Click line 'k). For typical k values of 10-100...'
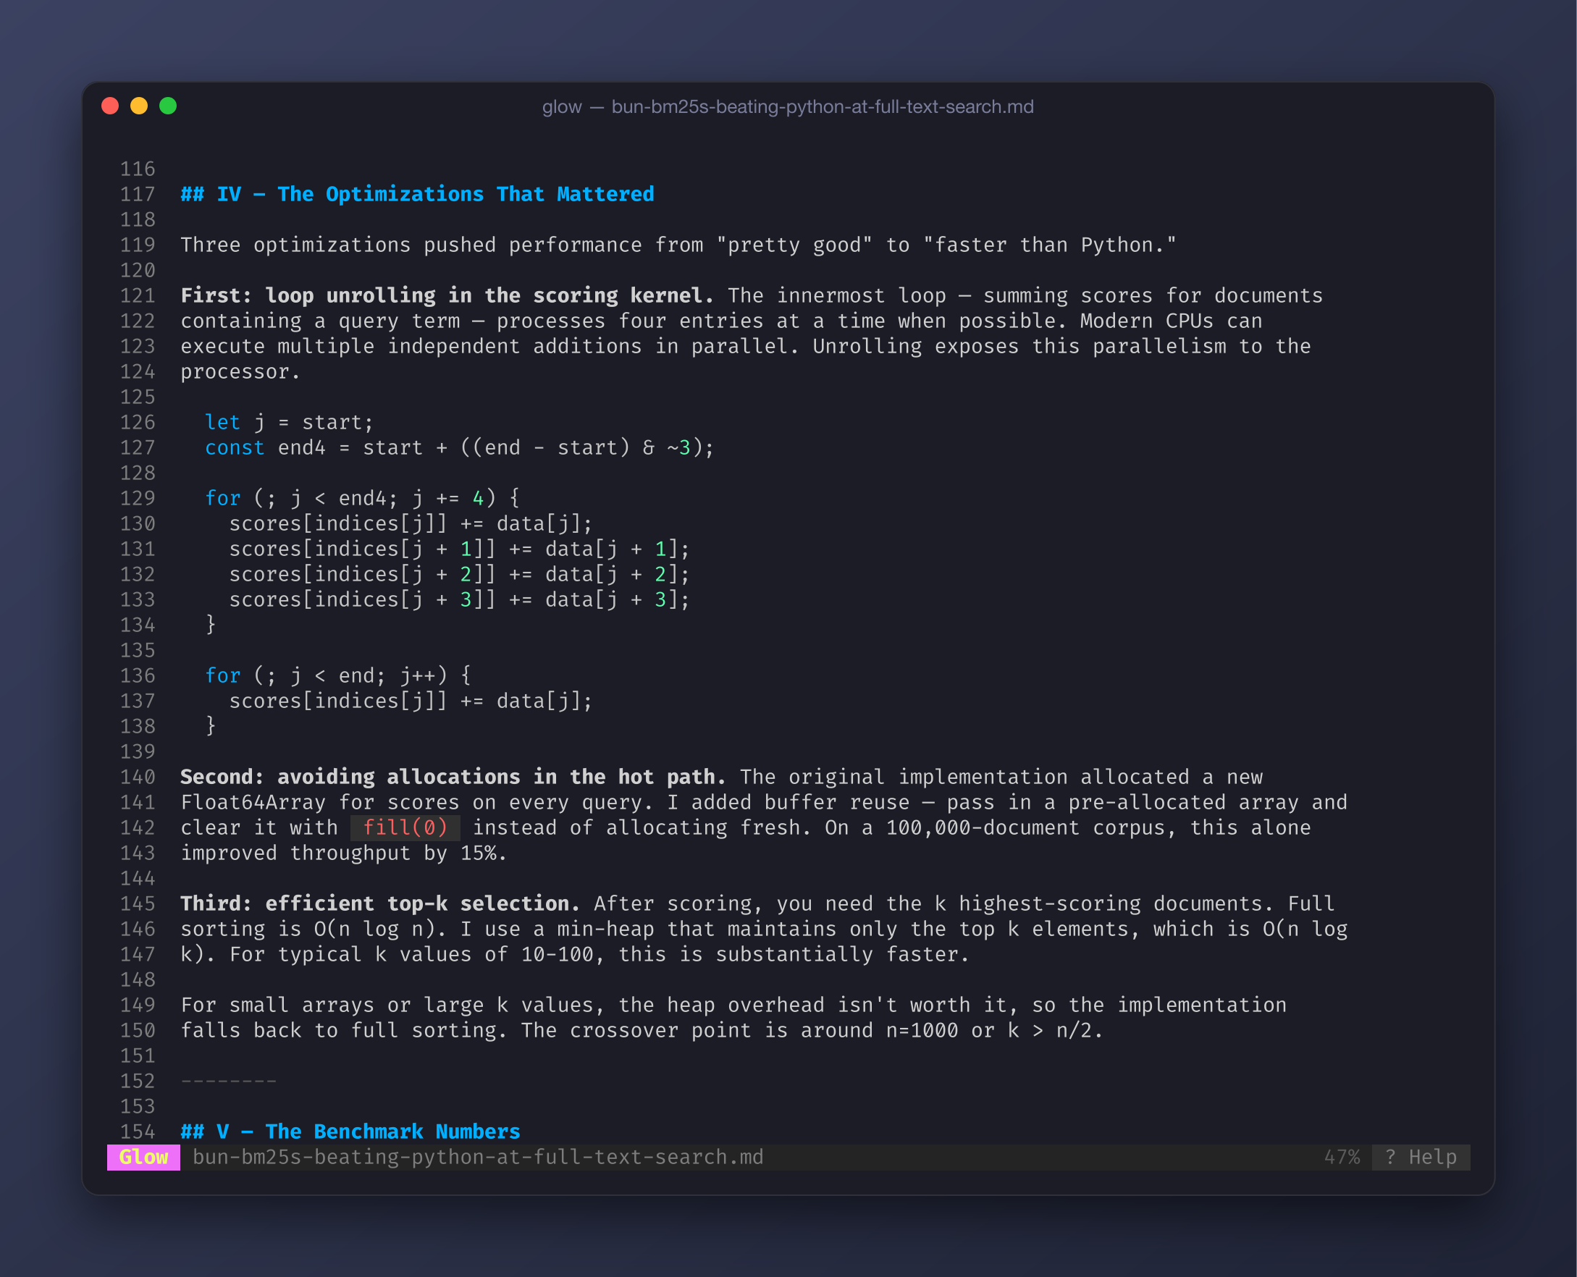 coord(575,954)
